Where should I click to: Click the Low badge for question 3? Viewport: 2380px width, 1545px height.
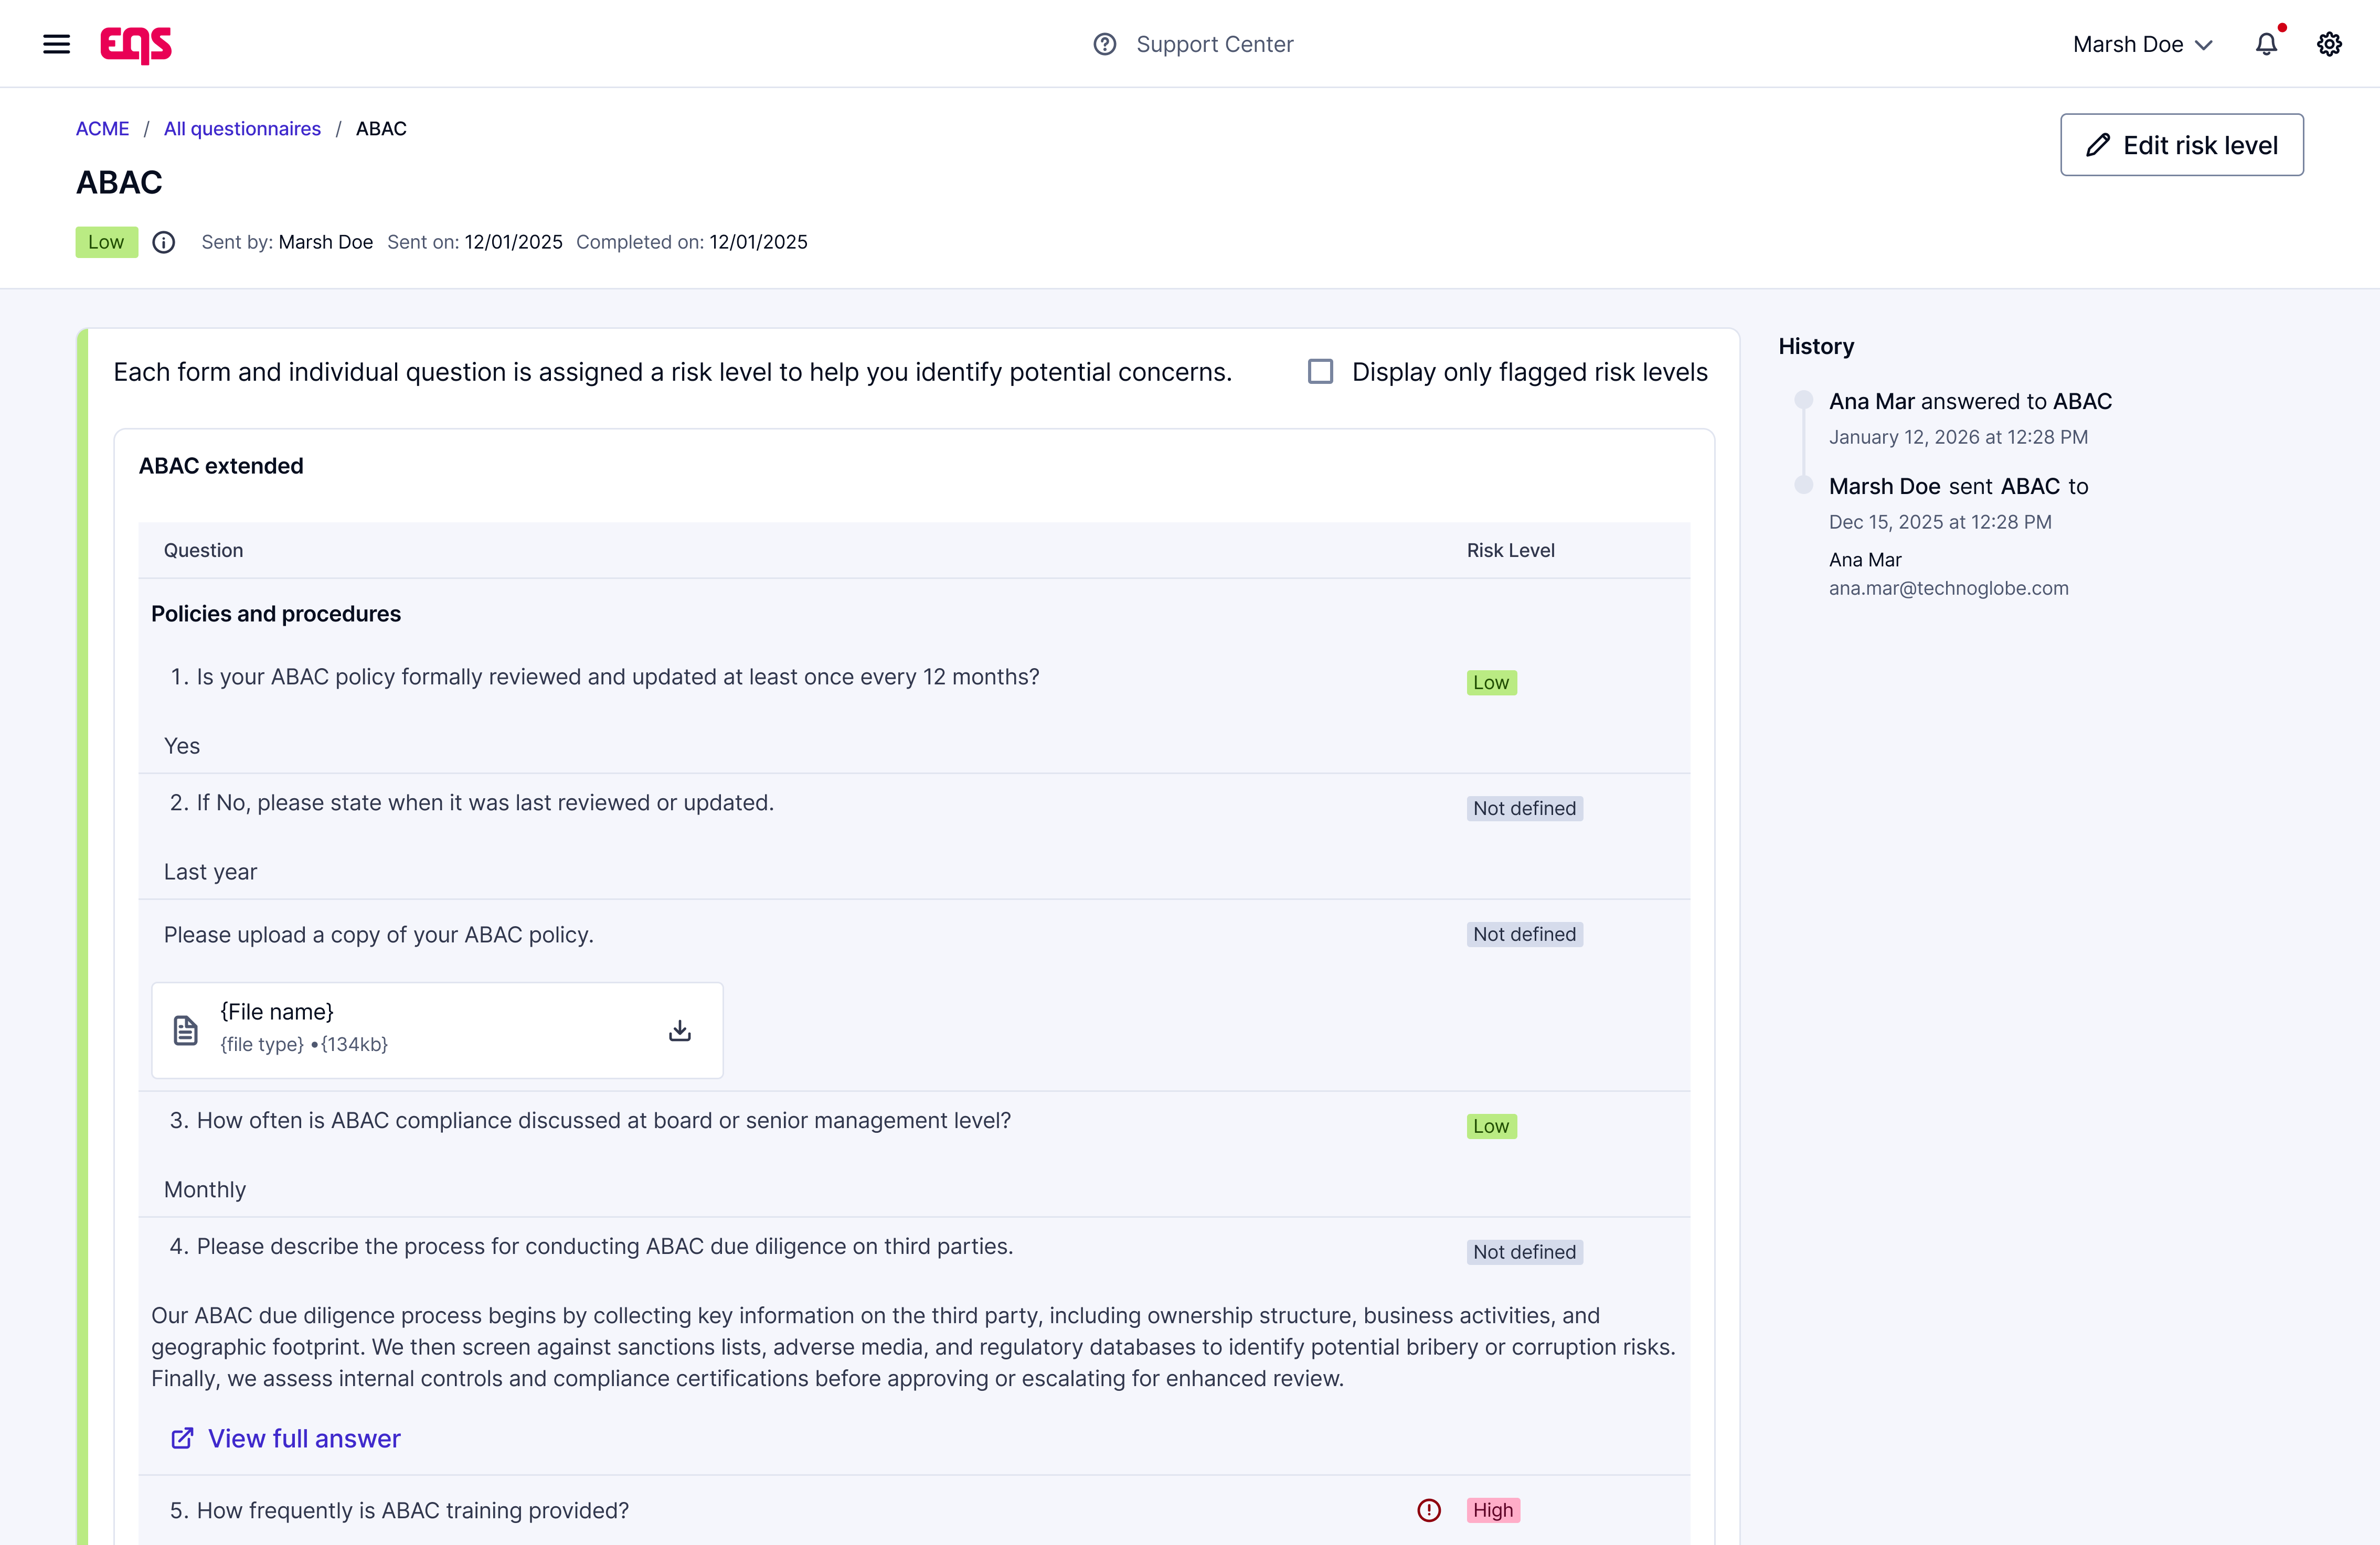click(x=1491, y=1126)
